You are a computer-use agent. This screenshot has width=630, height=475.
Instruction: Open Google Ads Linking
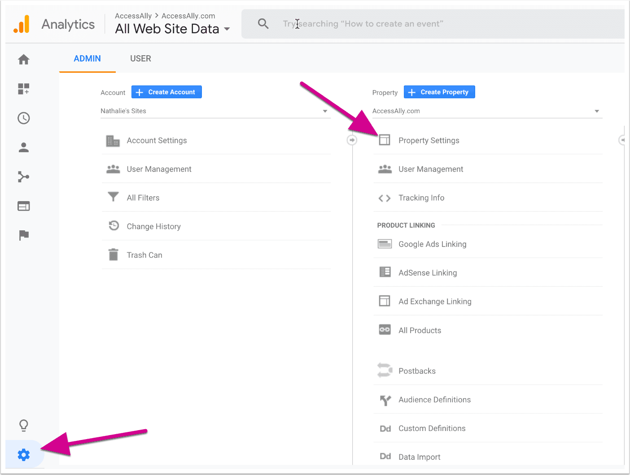[x=433, y=244]
